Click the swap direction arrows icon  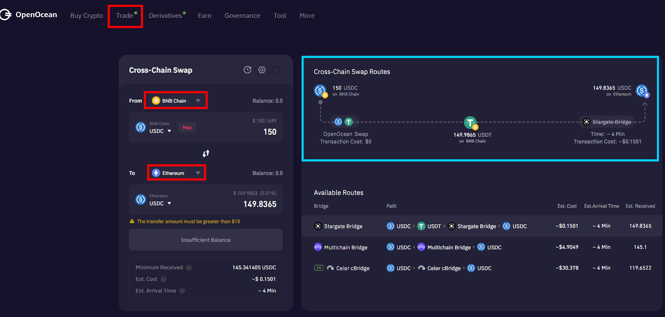[206, 154]
